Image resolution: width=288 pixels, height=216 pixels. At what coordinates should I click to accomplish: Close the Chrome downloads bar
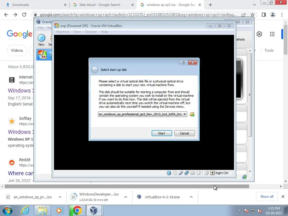283,197
